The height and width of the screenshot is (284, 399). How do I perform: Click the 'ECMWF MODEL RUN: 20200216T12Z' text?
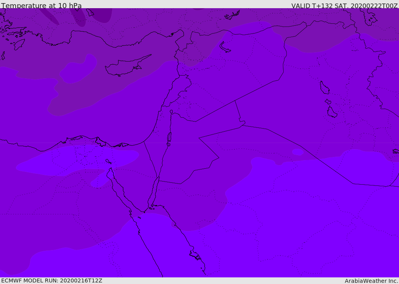coord(52,280)
